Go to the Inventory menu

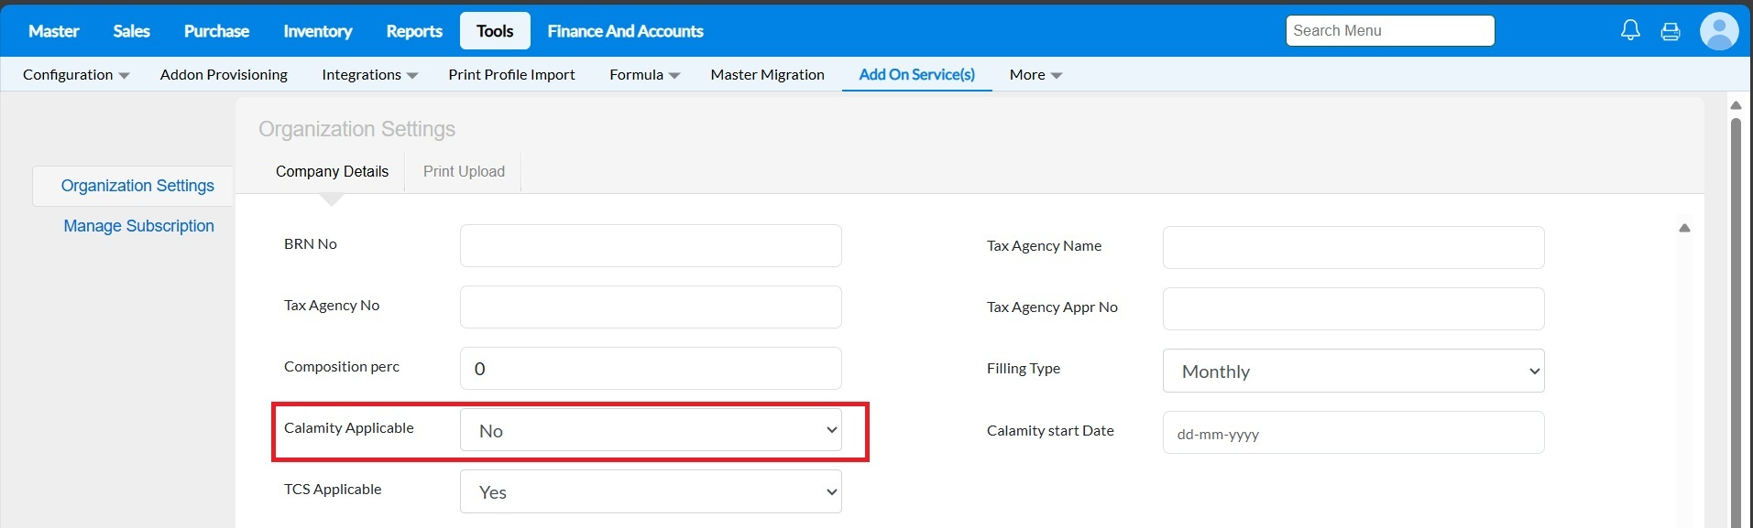pos(317,31)
